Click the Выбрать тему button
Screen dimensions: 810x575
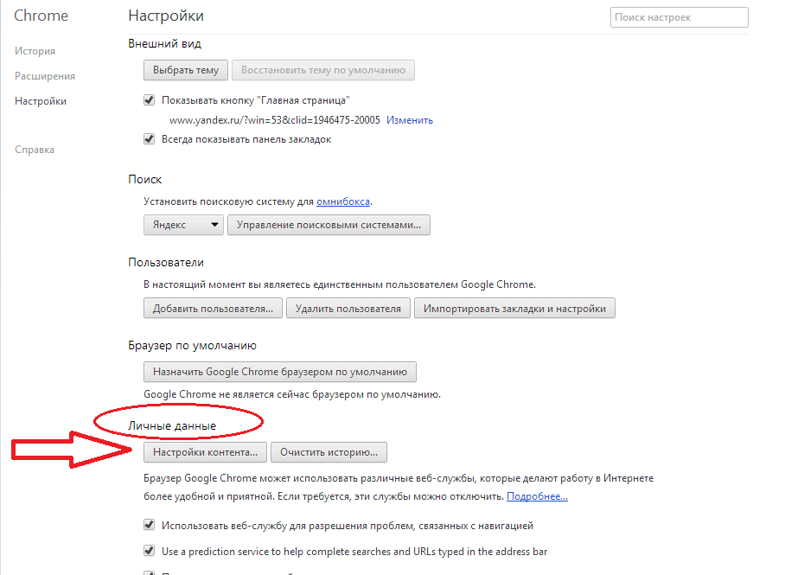click(186, 70)
